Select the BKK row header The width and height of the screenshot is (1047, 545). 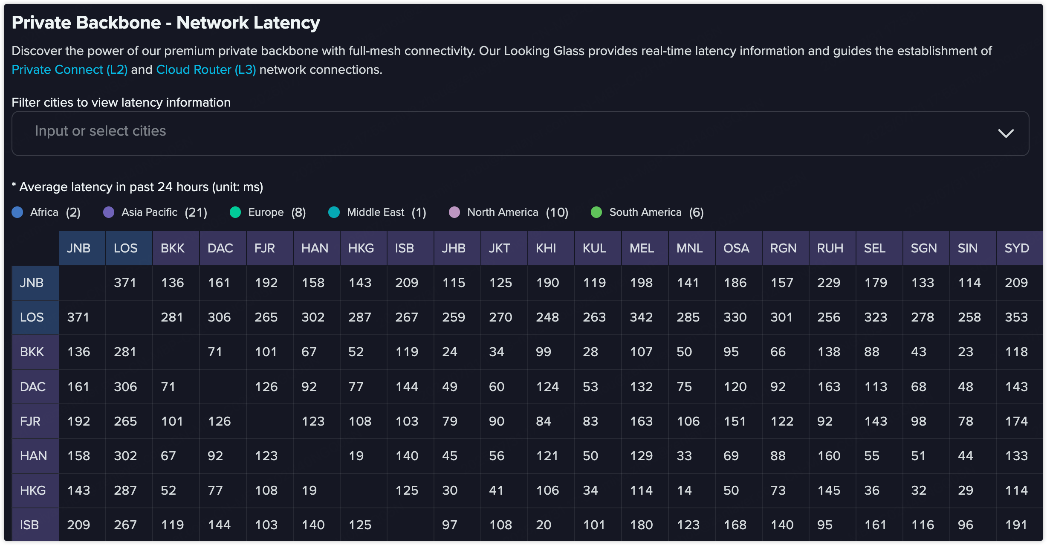click(x=32, y=352)
